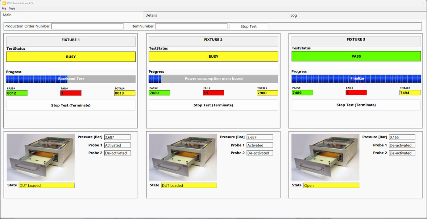Click the State field showing Open on Fixture 3
The image size is (427, 219).
pos(331,185)
